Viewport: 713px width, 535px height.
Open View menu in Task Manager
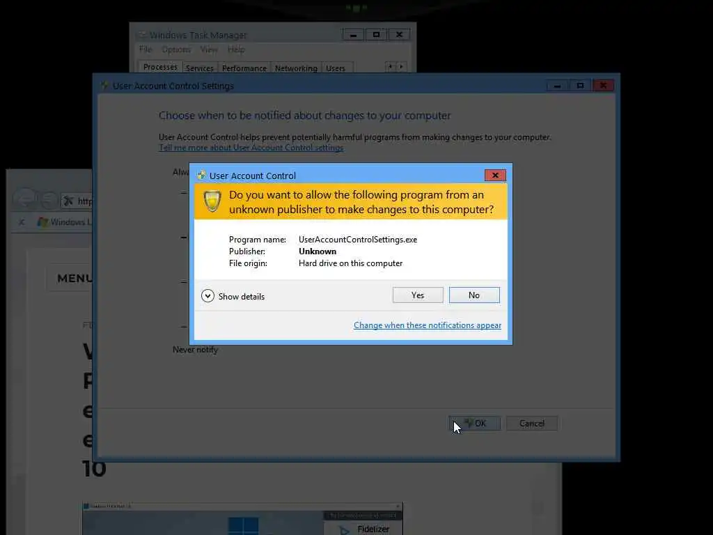[209, 49]
